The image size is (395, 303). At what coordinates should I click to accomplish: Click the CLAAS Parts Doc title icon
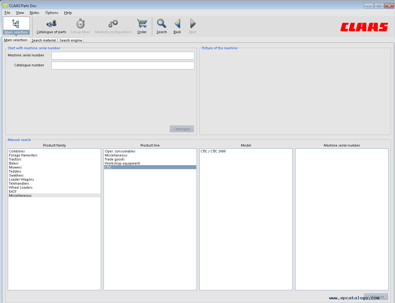(x=5, y=6)
